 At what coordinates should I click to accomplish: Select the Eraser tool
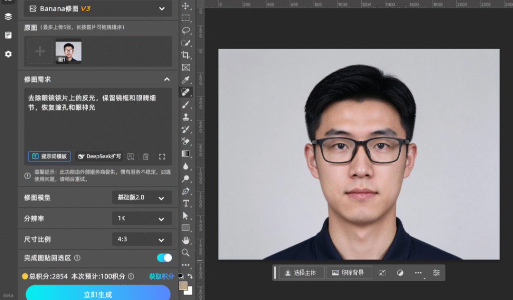click(185, 141)
